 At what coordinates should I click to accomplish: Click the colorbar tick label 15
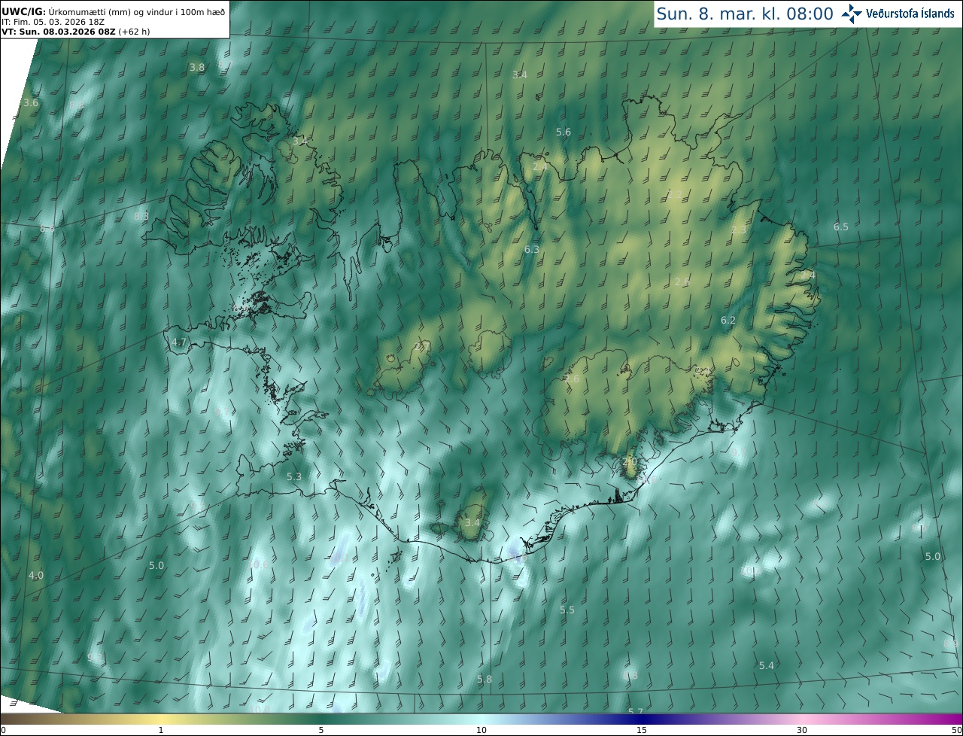coord(642,730)
